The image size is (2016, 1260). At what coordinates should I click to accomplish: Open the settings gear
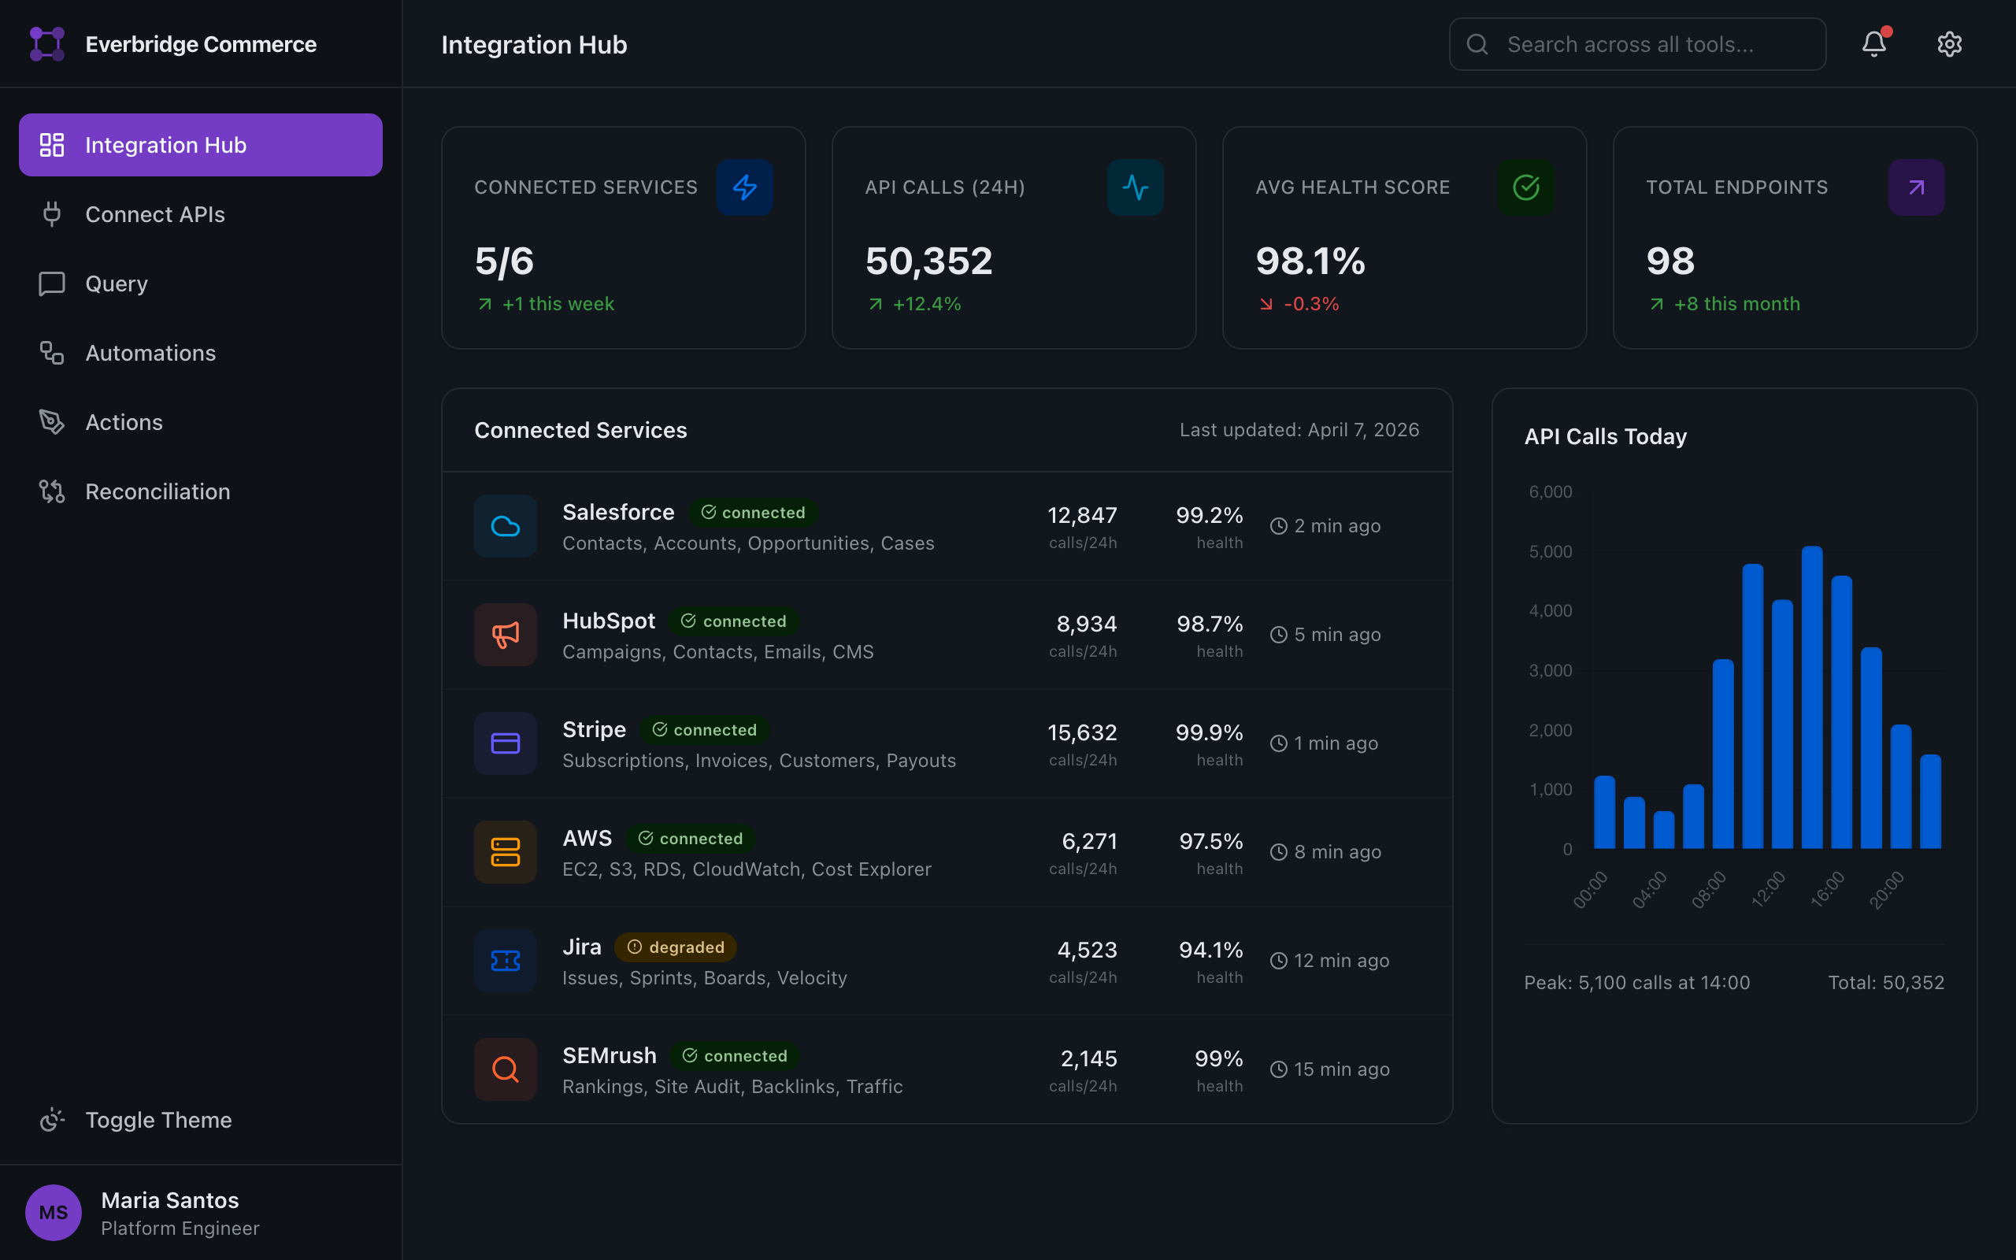point(1949,43)
